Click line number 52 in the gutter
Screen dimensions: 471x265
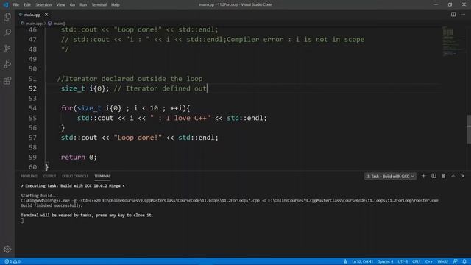(x=32, y=88)
